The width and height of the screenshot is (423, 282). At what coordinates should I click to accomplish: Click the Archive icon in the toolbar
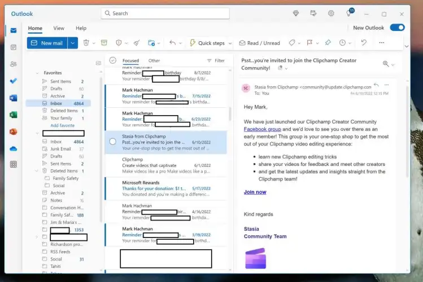[104, 43]
